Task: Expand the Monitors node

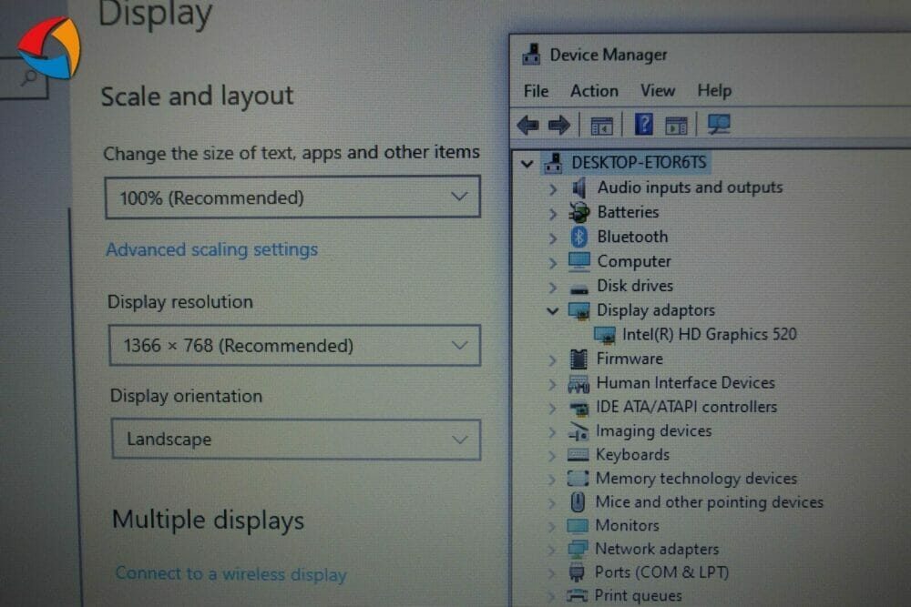Action: point(551,526)
